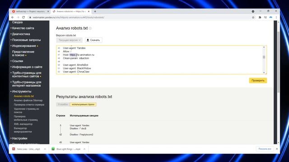Click the browser address bar URL
Image resolution: width=289 pixels, height=162 pixels.
click(68, 17)
